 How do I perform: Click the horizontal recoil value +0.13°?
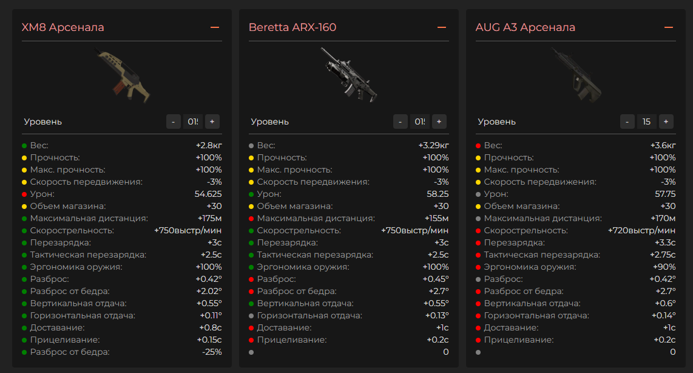pos(437,316)
